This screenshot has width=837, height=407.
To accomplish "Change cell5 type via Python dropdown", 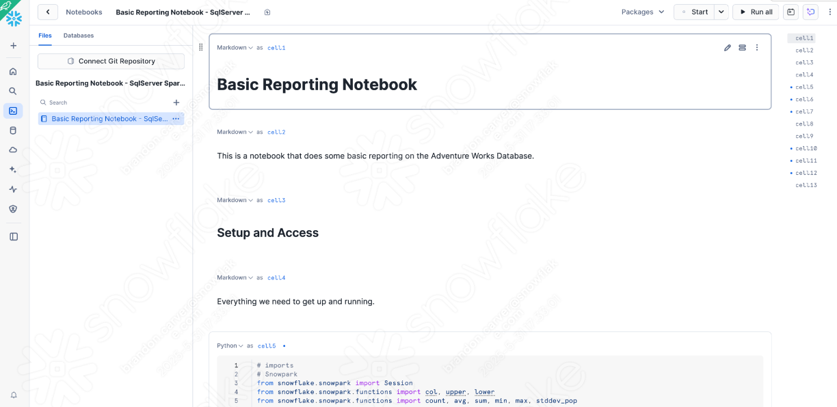I will [230, 346].
